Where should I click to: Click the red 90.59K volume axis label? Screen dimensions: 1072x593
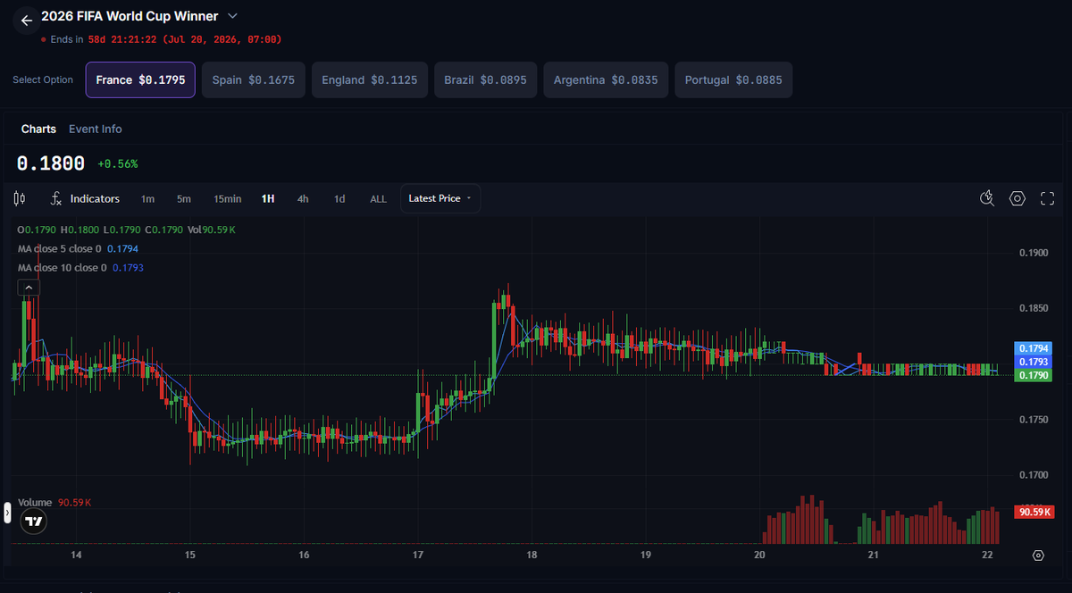click(x=1034, y=512)
